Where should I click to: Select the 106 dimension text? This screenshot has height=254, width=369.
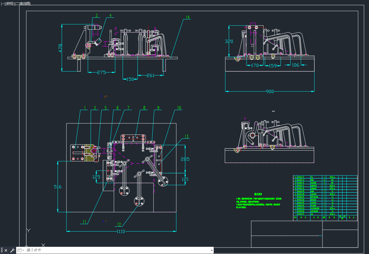[296, 65]
